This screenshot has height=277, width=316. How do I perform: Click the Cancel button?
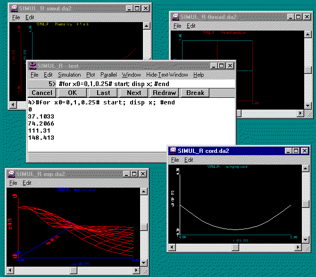point(42,93)
